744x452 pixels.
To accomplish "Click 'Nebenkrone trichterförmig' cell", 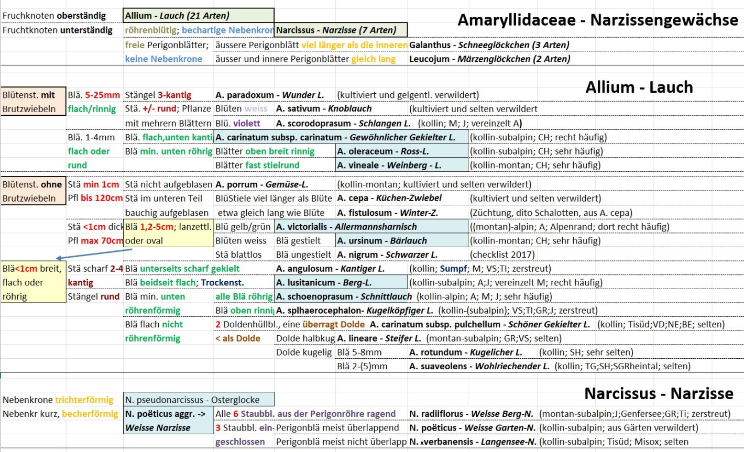I will [x=58, y=400].
